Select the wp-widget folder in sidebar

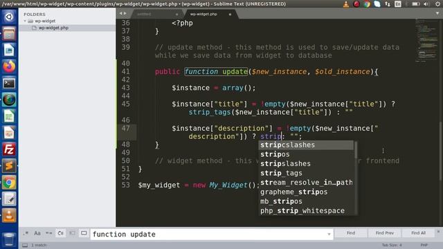[45, 21]
